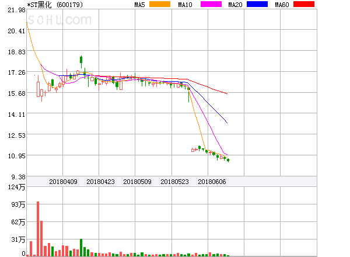Click the 20180409 date label
This screenshot has height=257, width=350.
point(63,182)
